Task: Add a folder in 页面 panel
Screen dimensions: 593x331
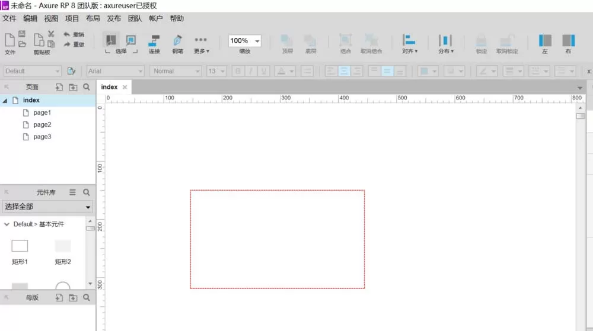Action: [x=73, y=87]
